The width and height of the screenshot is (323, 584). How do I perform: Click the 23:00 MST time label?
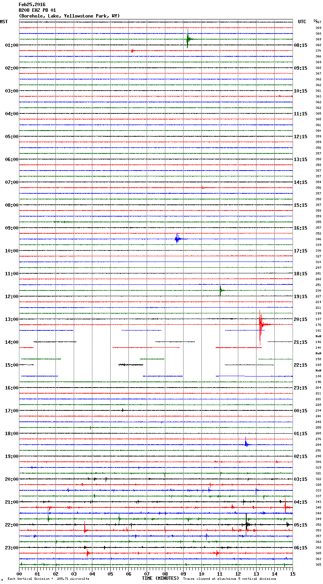[x=12, y=548]
